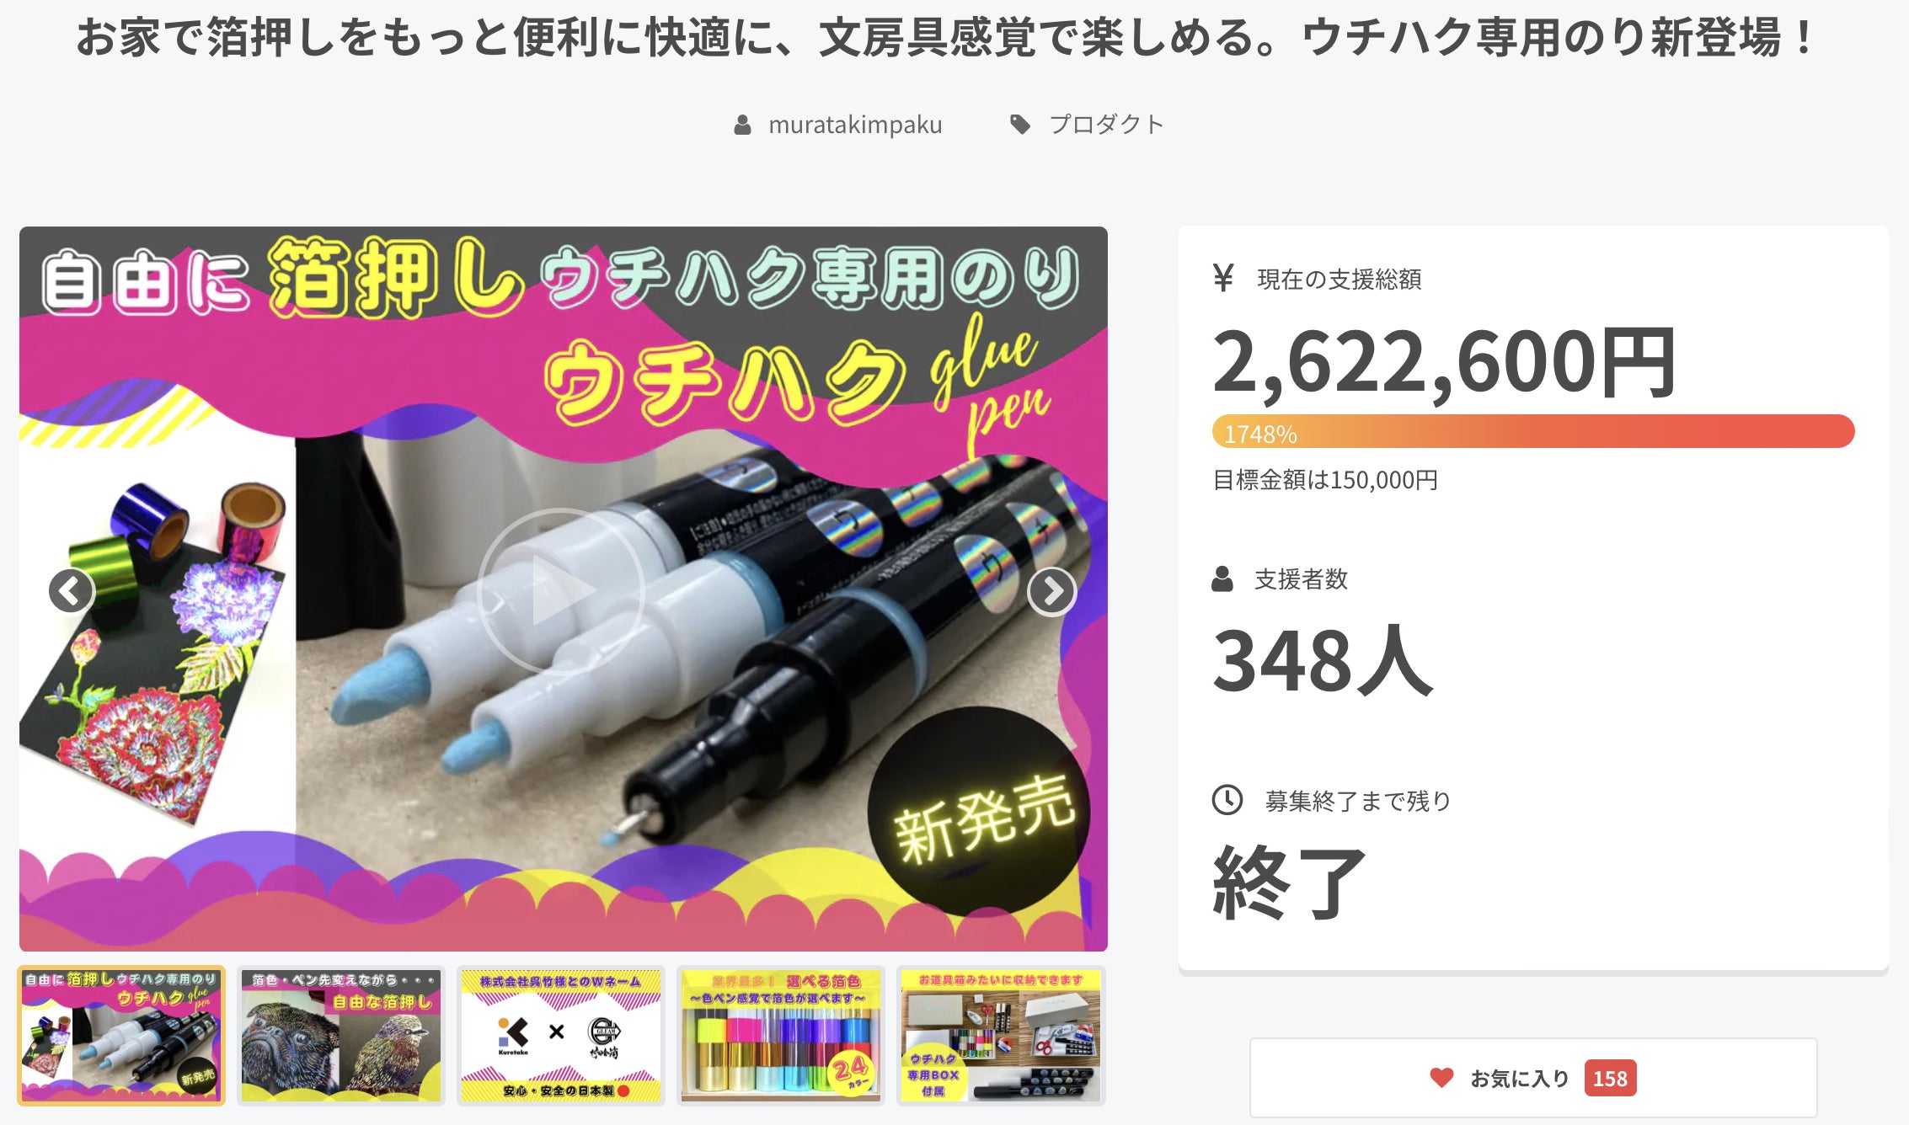Screen dimensions: 1909x1125
Task: Add project via お気に入り button
Action: pos(1533,1078)
